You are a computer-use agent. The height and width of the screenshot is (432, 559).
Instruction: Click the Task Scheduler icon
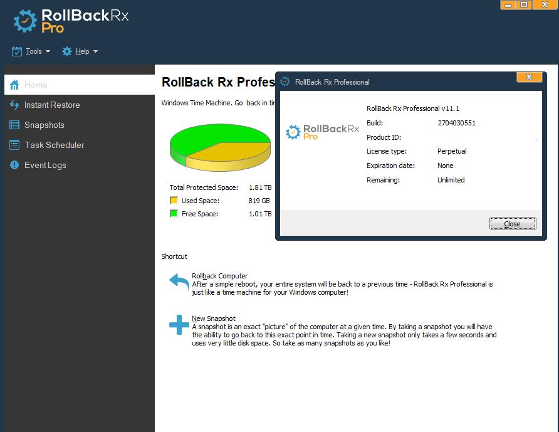[14, 145]
